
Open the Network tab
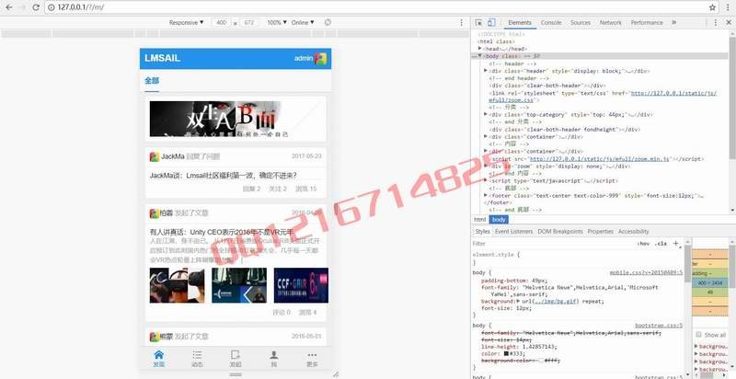pos(610,22)
